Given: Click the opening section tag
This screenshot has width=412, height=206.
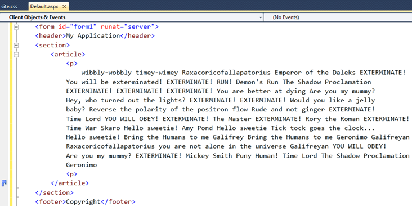Looking at the screenshot, I should coord(52,45).
